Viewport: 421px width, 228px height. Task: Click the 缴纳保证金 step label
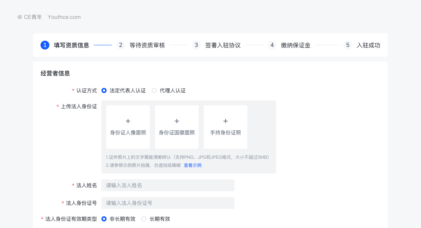[295, 45]
